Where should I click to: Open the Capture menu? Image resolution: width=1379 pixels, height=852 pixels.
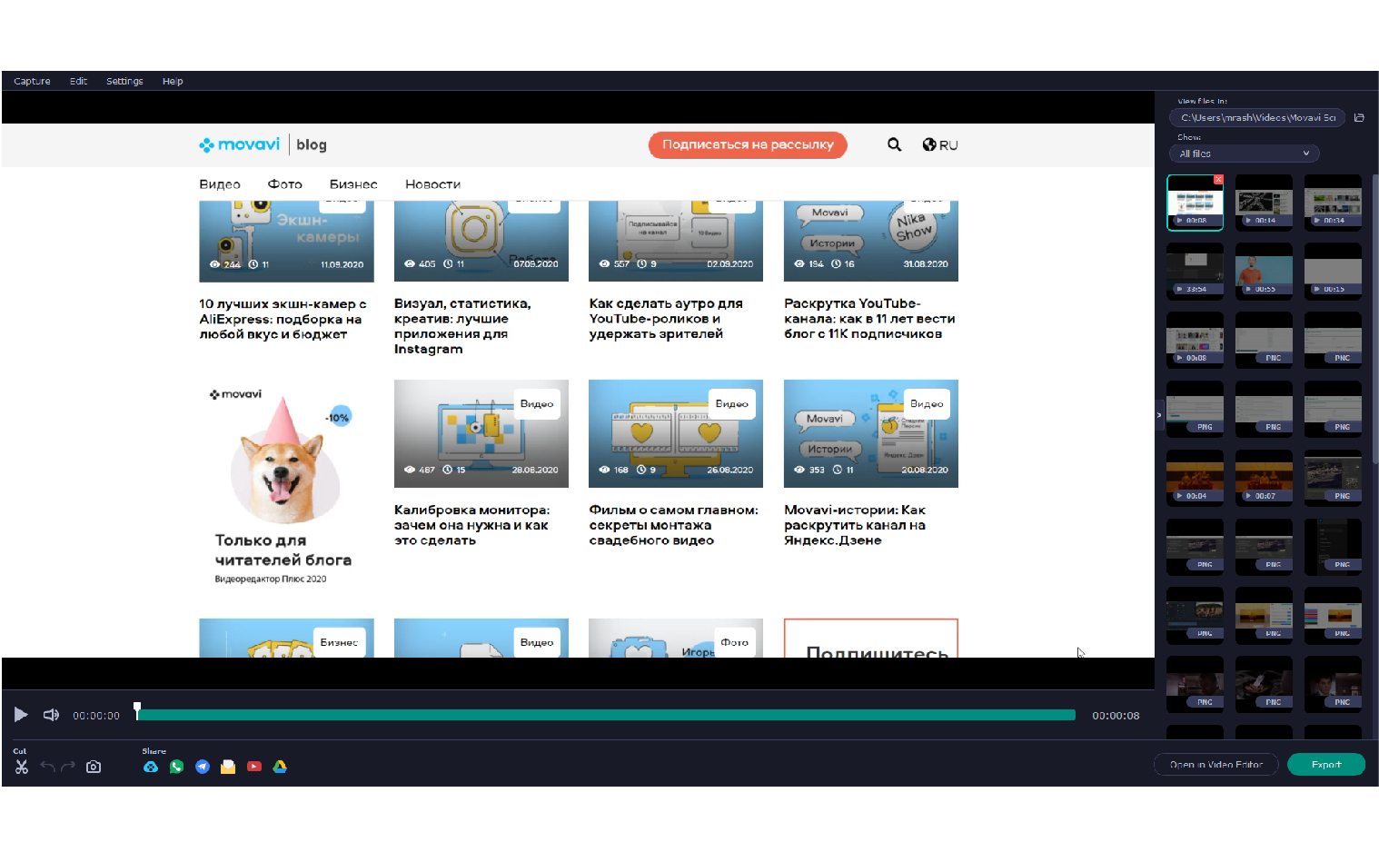(x=32, y=81)
